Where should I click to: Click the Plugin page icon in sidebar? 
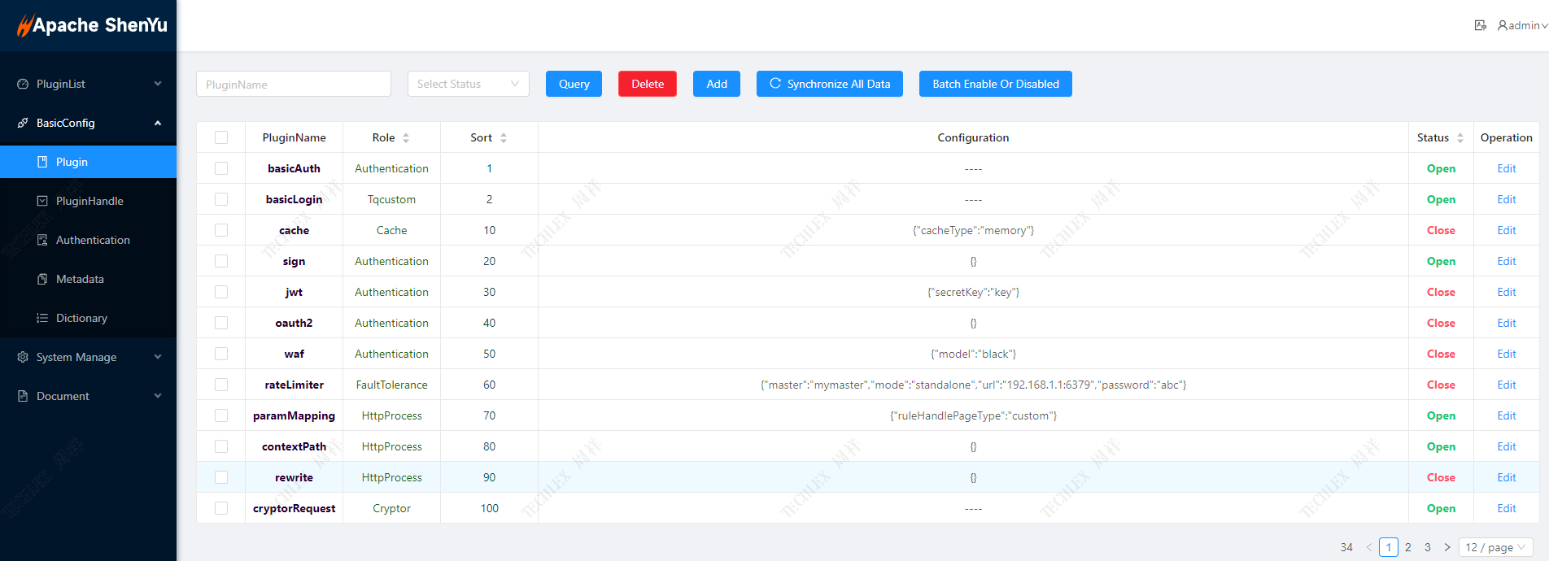(x=42, y=162)
